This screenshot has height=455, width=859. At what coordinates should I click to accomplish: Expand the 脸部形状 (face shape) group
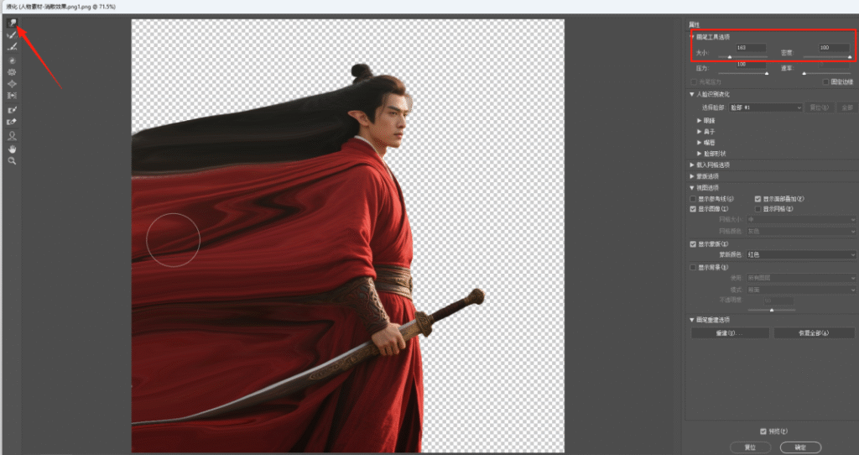point(699,154)
